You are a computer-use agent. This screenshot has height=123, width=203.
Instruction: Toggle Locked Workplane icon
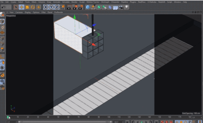click(x=2, y=82)
